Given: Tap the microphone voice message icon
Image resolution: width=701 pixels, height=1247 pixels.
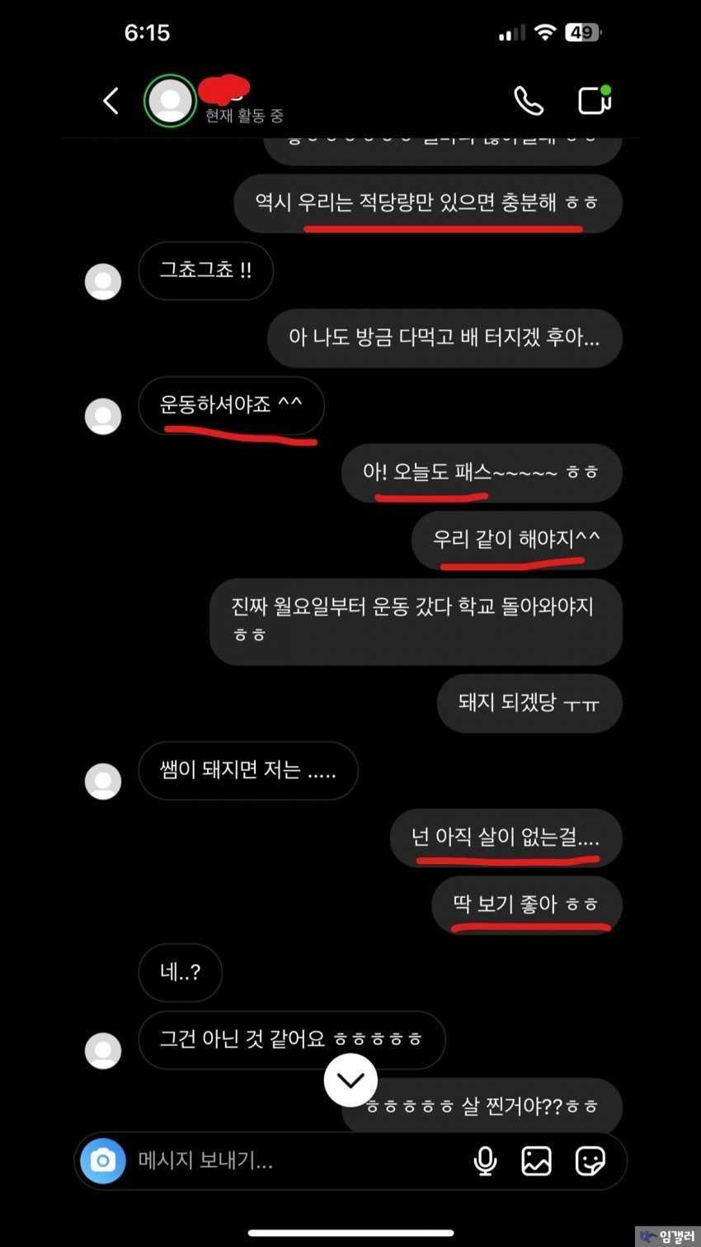Looking at the screenshot, I should click(x=485, y=1161).
